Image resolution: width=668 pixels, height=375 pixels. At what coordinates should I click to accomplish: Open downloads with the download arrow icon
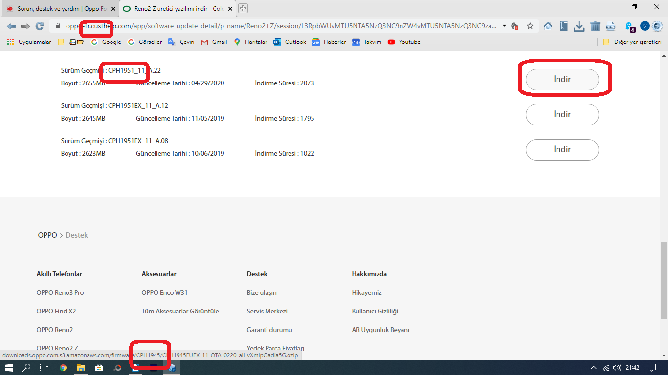(x=579, y=26)
